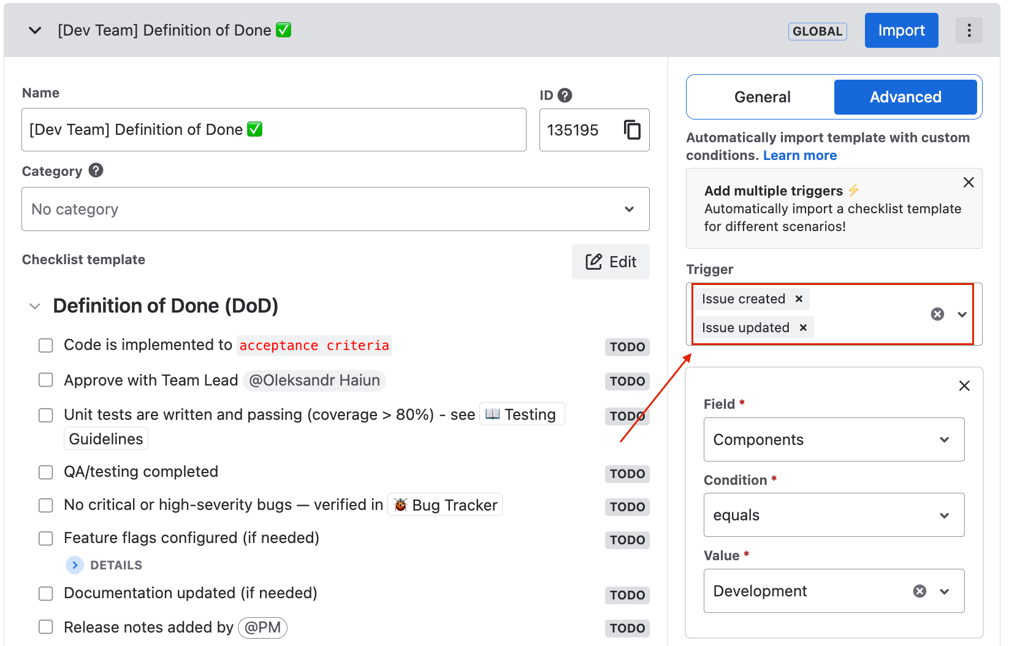Click TODO status of 'Release notes added'
This screenshot has width=1009, height=646.
click(627, 628)
